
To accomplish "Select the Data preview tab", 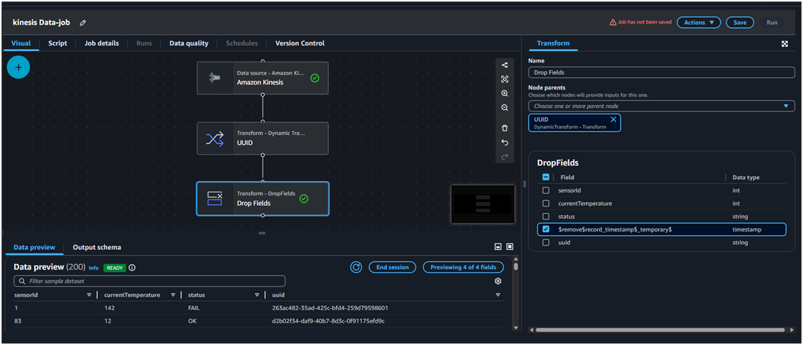I will coord(34,247).
